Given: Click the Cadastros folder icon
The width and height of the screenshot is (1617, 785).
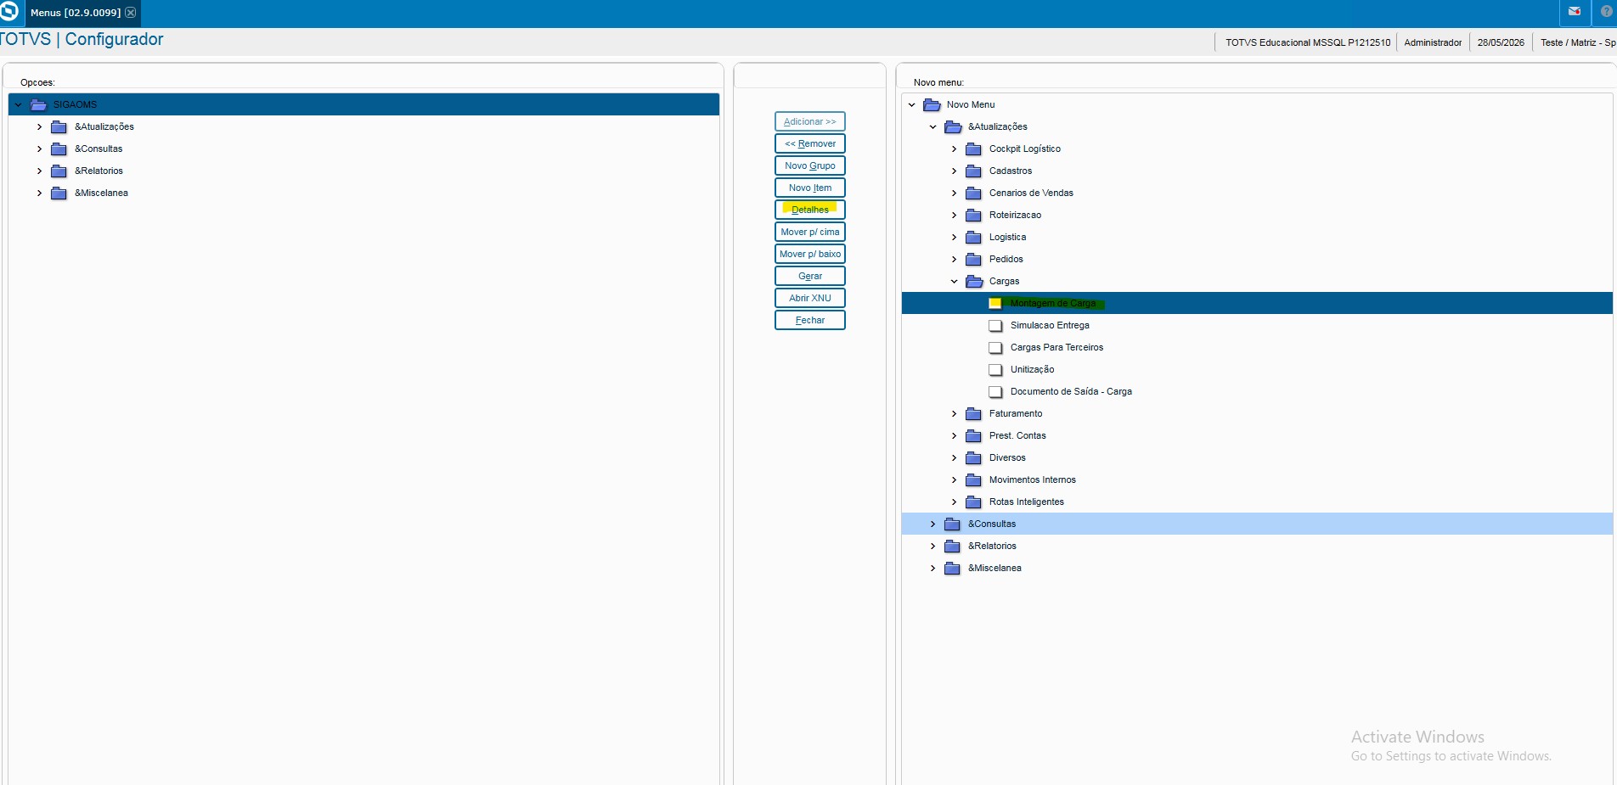Looking at the screenshot, I should pos(973,171).
